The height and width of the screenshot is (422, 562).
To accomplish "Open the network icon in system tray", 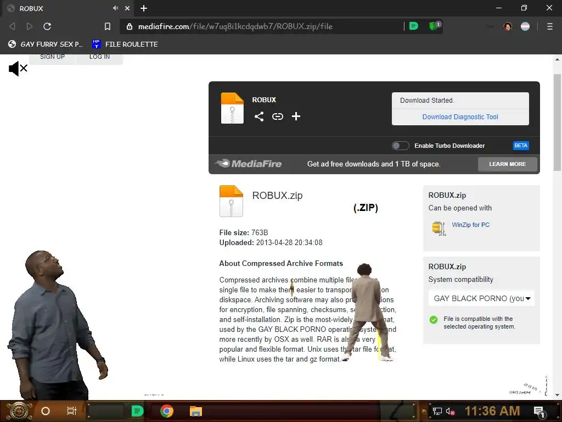I will [437, 411].
